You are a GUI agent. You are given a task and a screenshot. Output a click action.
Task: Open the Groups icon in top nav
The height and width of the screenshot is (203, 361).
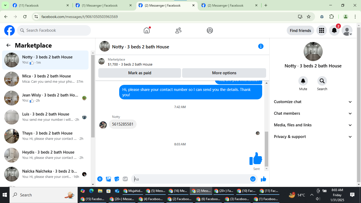pos(210,30)
